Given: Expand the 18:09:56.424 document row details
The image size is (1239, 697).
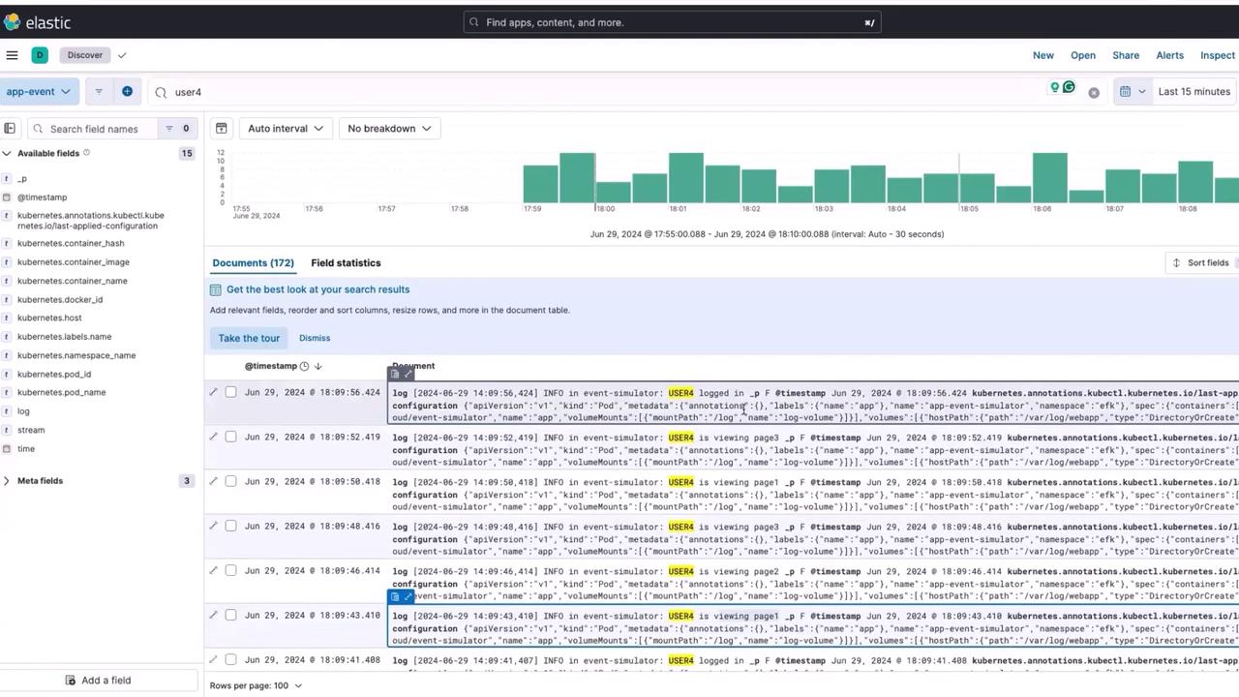Looking at the screenshot, I should coord(214,392).
